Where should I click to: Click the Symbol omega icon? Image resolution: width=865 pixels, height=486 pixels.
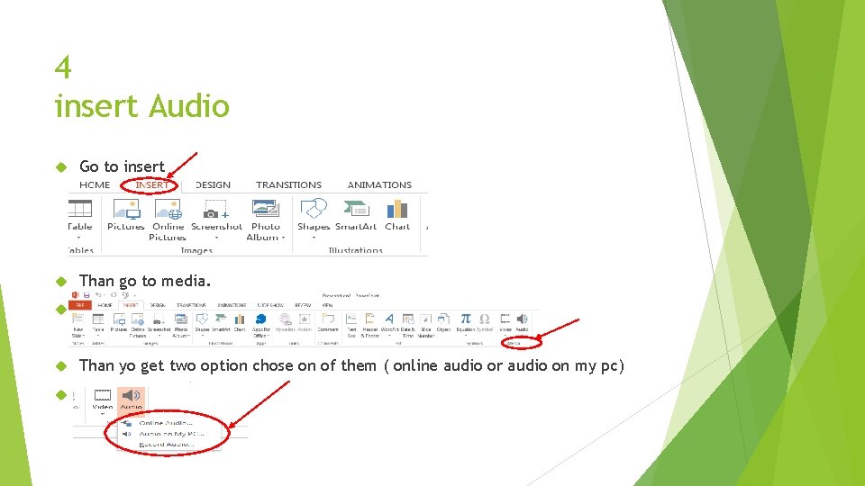coord(485,319)
